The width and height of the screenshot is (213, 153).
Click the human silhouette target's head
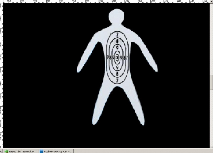click(x=116, y=17)
